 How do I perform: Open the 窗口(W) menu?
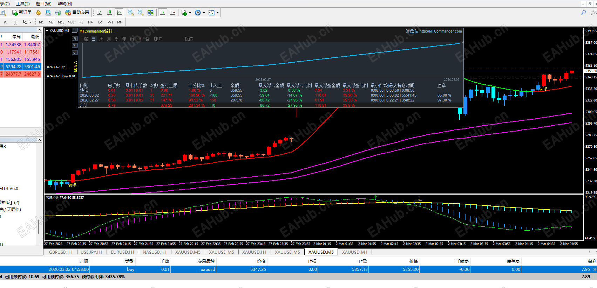(43, 4)
